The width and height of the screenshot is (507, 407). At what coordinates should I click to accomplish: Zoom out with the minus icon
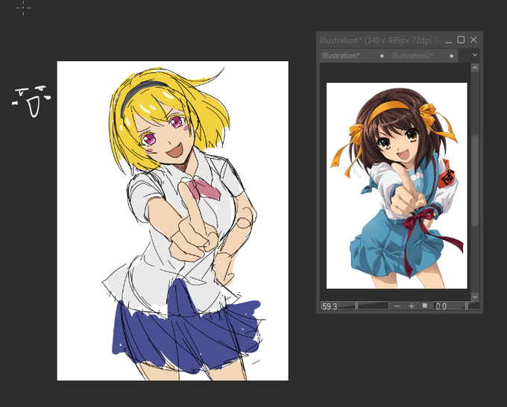coord(397,306)
